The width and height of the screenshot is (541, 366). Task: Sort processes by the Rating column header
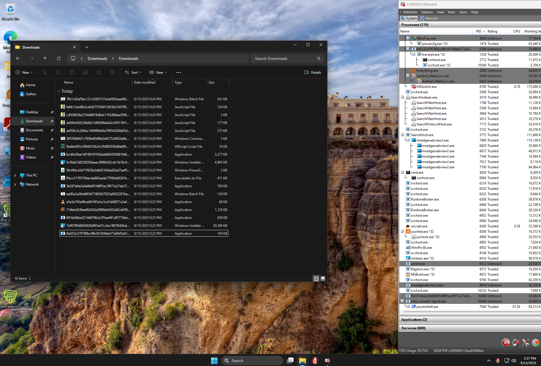coord(492,31)
